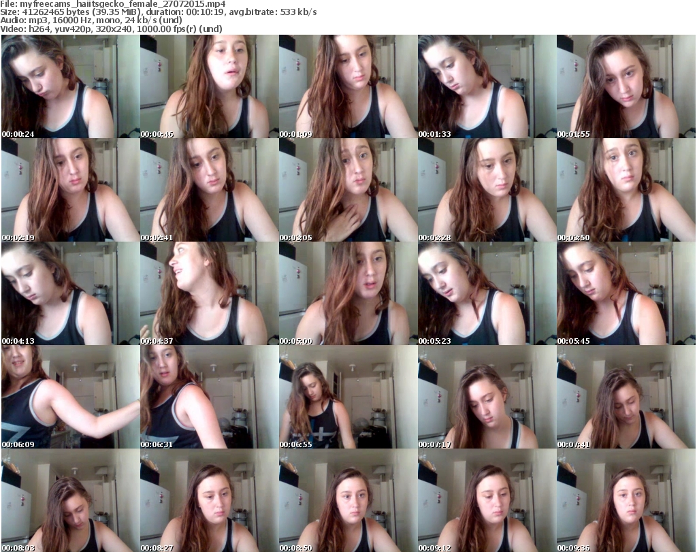Click the frame thumbnail stamped 00:08:27

tap(210, 500)
